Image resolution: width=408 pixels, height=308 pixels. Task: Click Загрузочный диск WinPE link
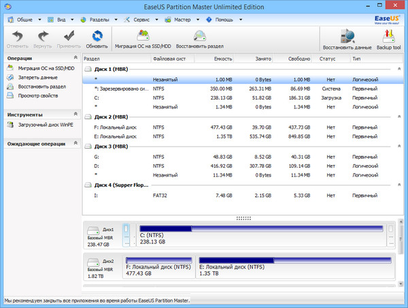coord(46,125)
